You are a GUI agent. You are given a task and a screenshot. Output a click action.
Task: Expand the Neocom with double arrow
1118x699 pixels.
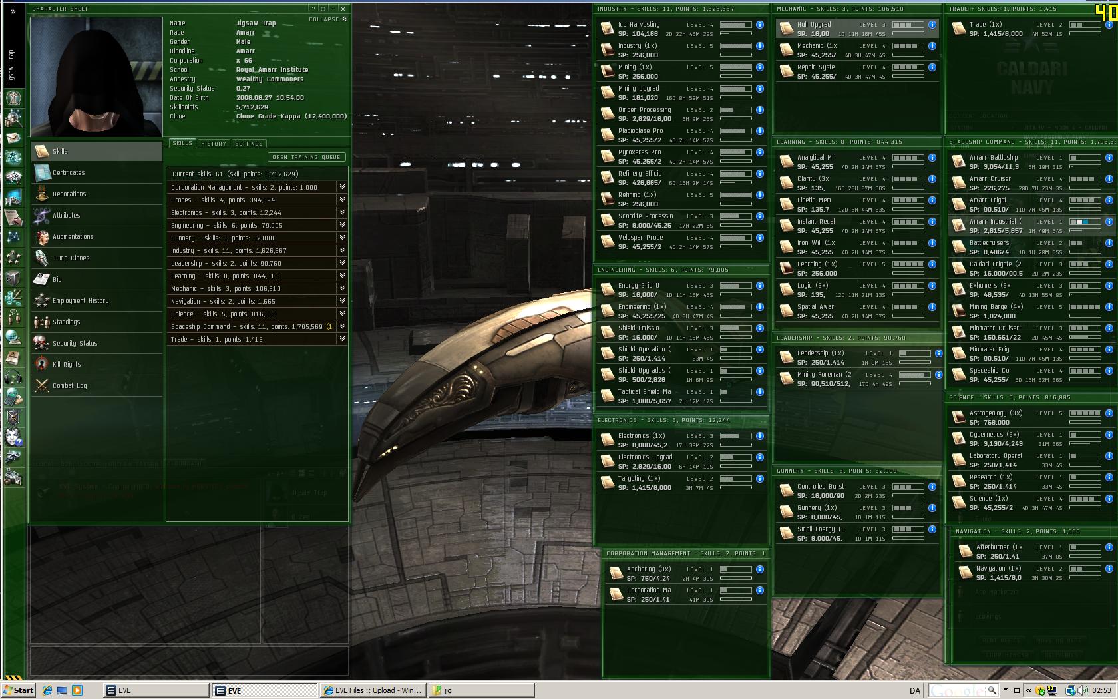13,11
